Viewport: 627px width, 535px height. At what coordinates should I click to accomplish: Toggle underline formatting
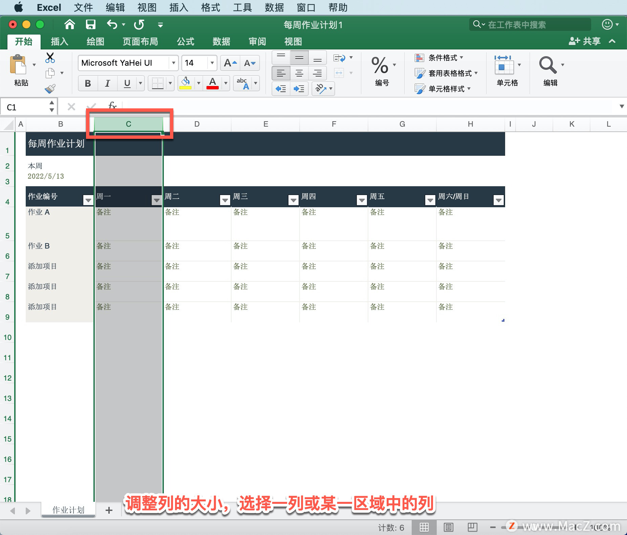point(127,83)
